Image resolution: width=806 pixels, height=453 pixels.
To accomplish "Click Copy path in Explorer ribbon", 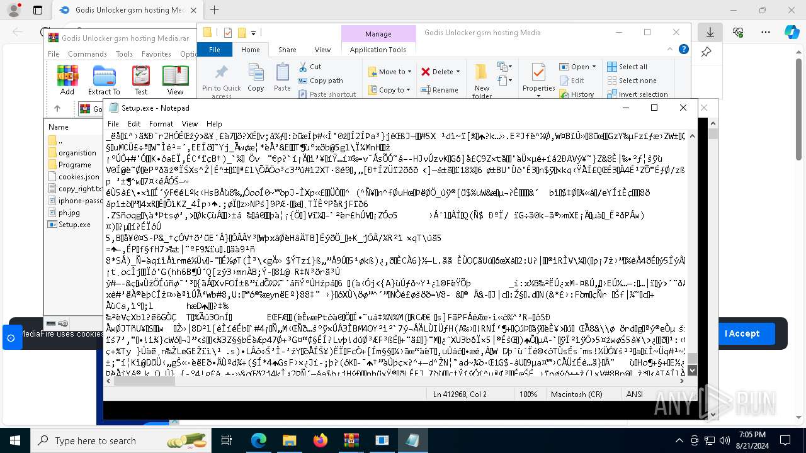I will point(321,81).
